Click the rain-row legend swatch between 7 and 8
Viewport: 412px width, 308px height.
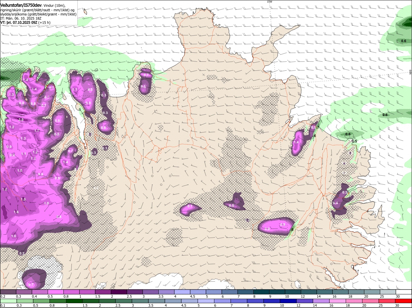pos(239,301)
